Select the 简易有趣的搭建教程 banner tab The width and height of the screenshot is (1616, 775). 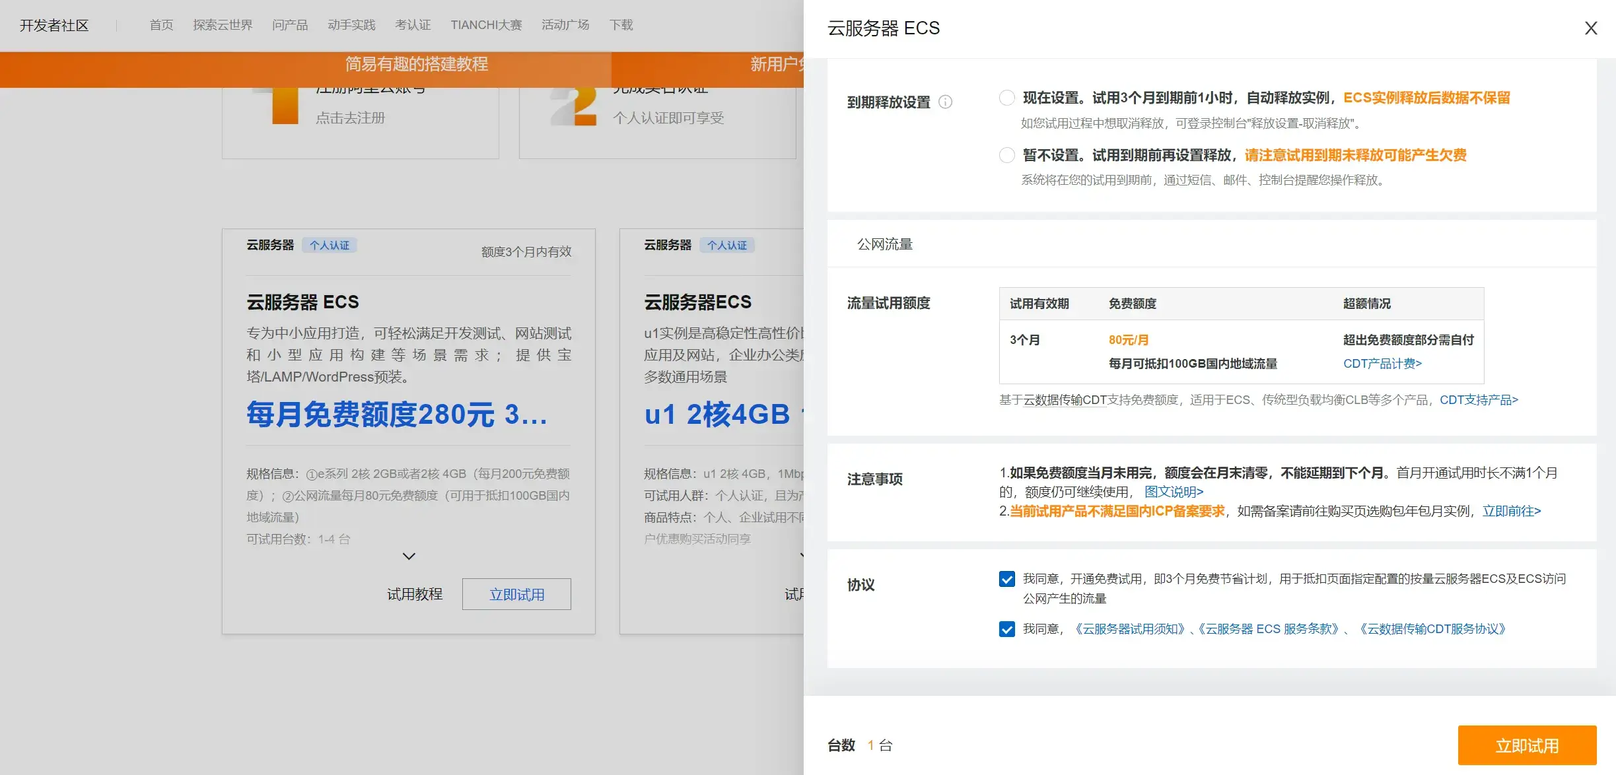pos(416,64)
